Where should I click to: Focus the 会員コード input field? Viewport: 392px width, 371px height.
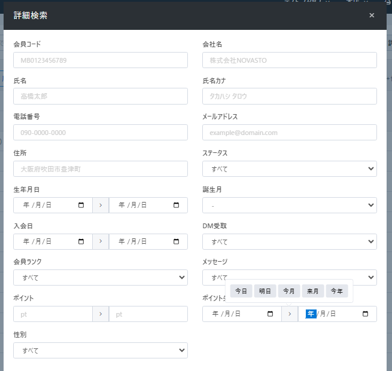[x=101, y=60]
